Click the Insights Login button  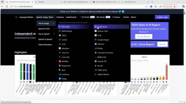[162, 17]
